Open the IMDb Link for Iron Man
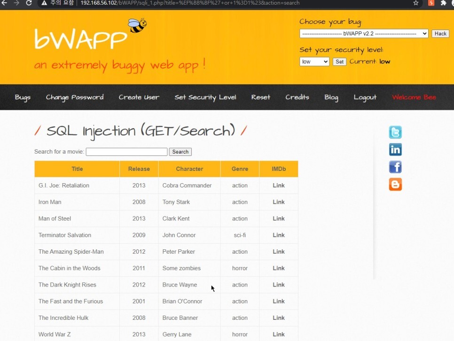This screenshot has width=454, height=341. pos(279,202)
